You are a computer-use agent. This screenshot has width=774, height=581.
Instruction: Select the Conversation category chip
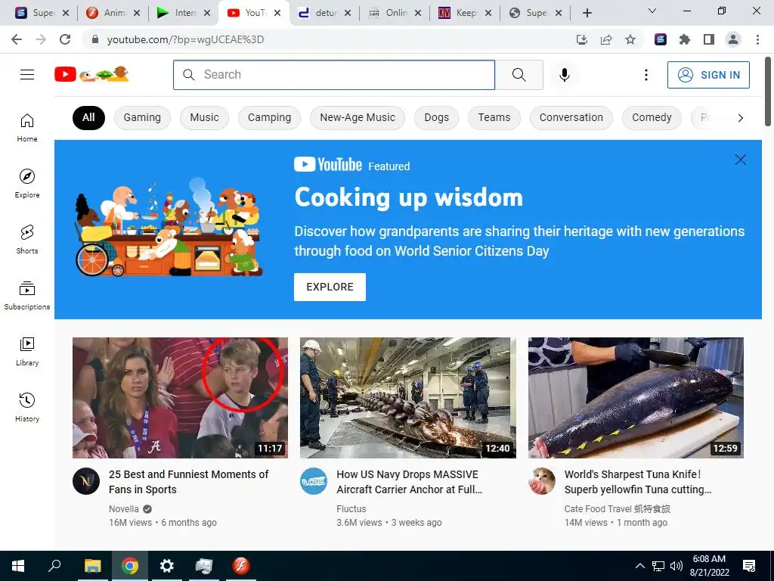(571, 117)
